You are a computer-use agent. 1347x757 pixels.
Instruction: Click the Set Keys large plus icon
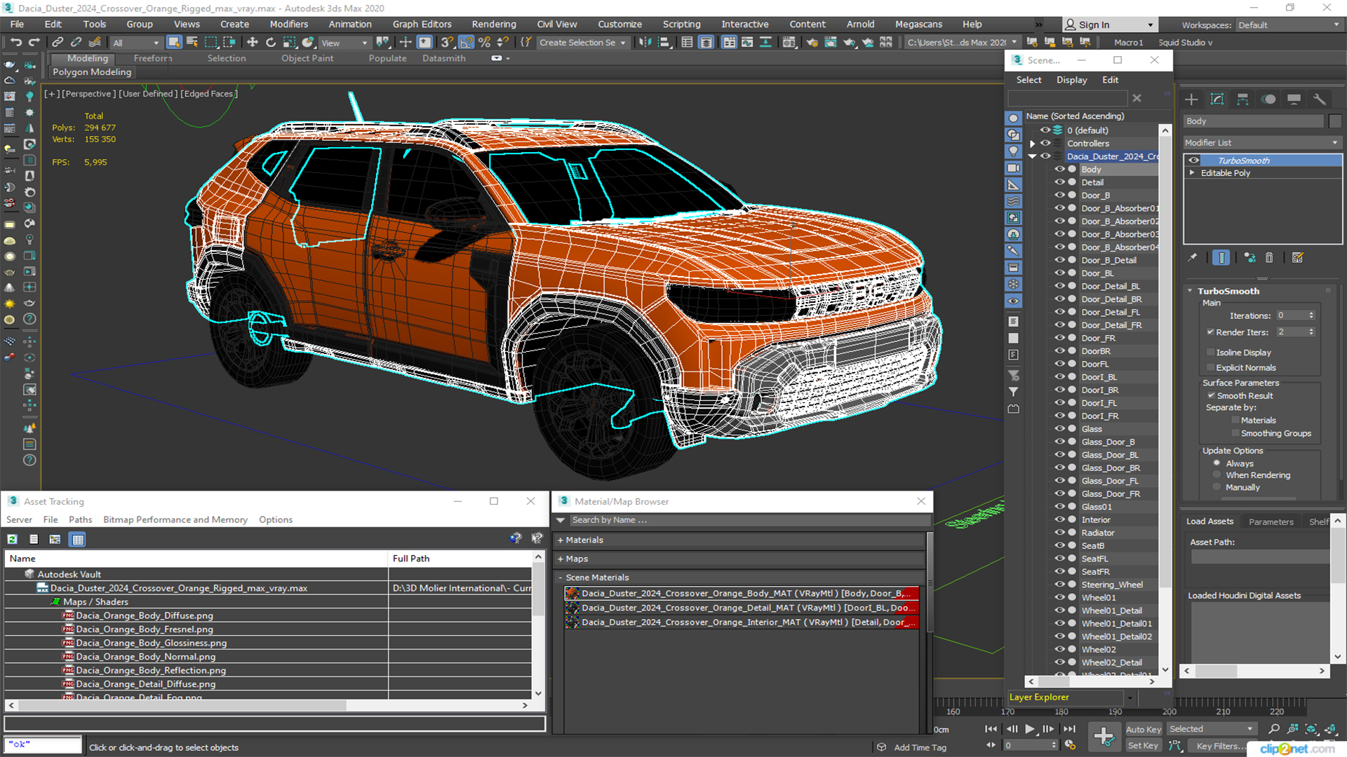(x=1104, y=736)
